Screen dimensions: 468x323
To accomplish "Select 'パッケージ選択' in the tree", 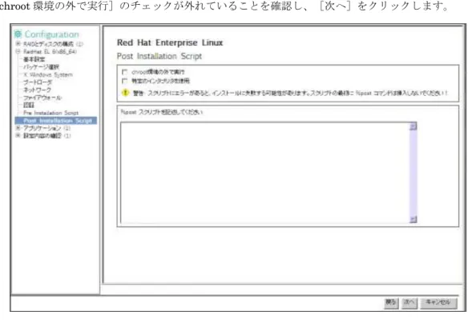I will [41, 67].
